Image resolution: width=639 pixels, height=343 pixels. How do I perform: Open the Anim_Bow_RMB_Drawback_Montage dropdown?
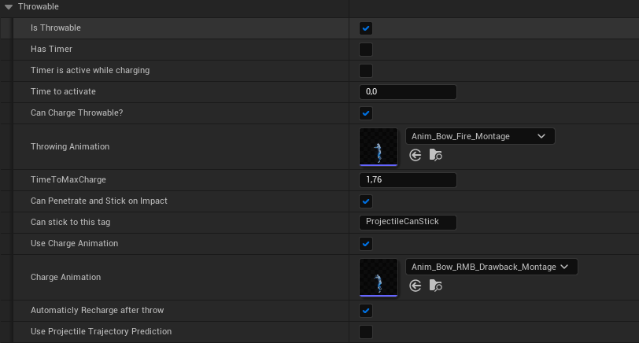491,267
